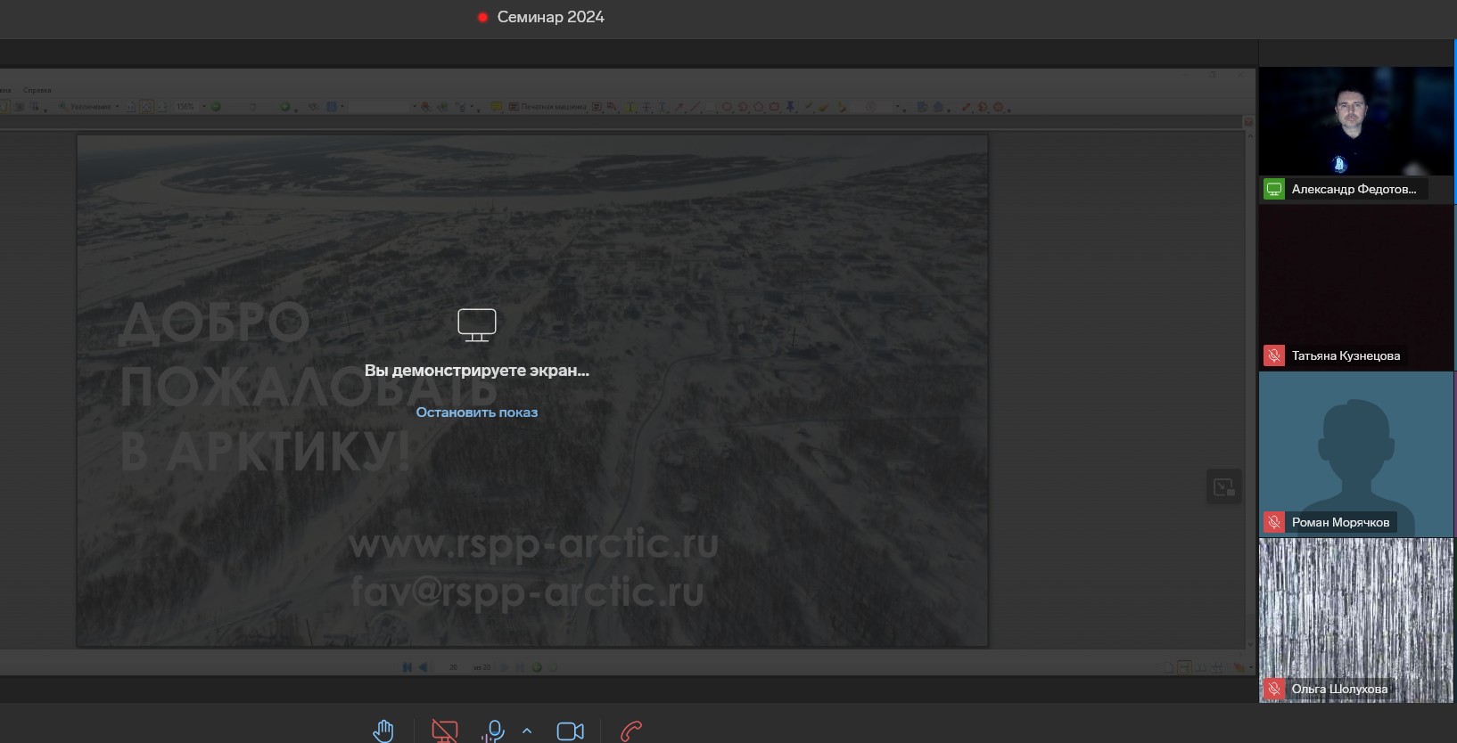Open the Справка menu in shared window
Image resolution: width=1457 pixels, height=743 pixels.
(37, 90)
